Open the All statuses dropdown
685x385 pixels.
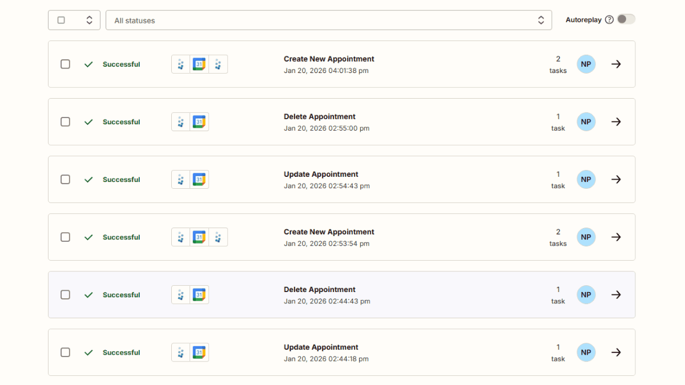click(x=329, y=20)
